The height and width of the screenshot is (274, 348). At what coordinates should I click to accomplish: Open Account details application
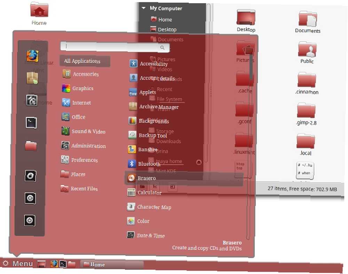click(152, 78)
